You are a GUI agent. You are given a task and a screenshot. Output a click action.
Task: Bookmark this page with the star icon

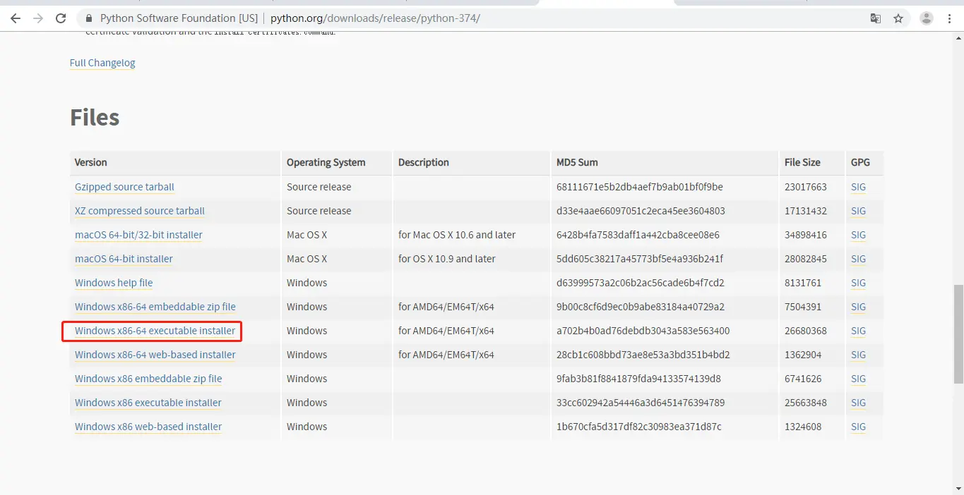pyautogui.click(x=898, y=18)
